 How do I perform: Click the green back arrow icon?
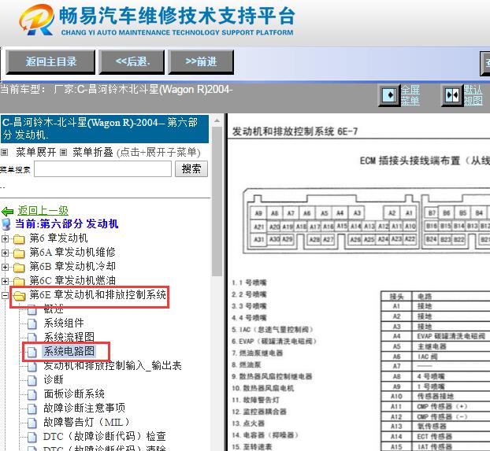[8, 212]
